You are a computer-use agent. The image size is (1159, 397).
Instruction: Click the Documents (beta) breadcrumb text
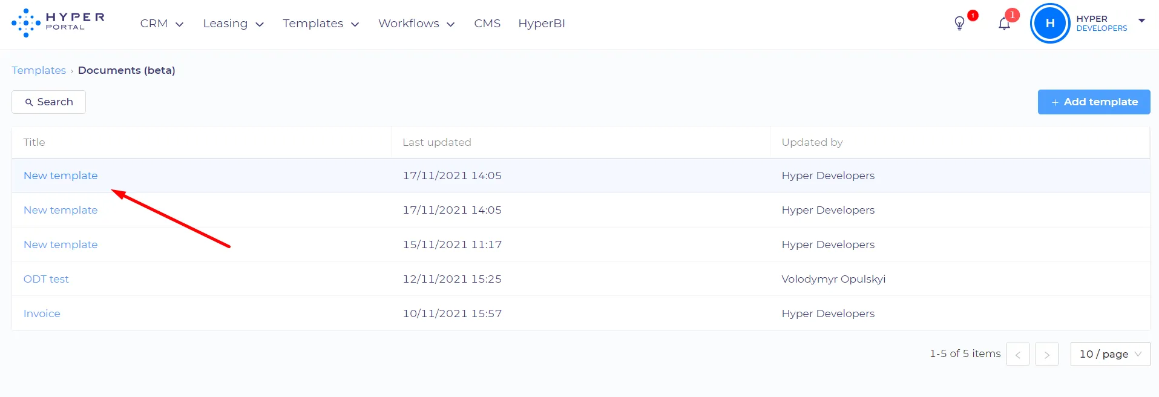tap(126, 70)
